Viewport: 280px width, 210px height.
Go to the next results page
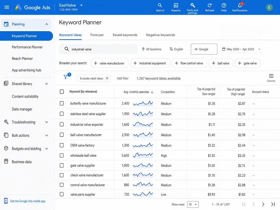(x=263, y=204)
